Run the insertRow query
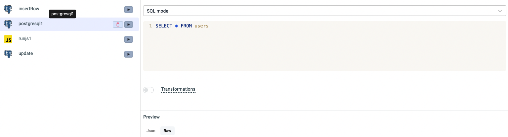This screenshot has height=137, width=508. point(129,10)
